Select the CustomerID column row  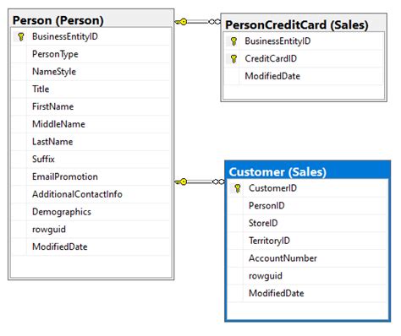[308, 188]
